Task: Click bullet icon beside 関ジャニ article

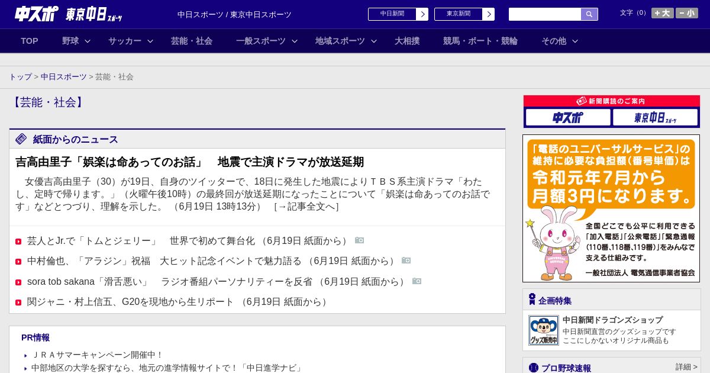Action: (18, 303)
